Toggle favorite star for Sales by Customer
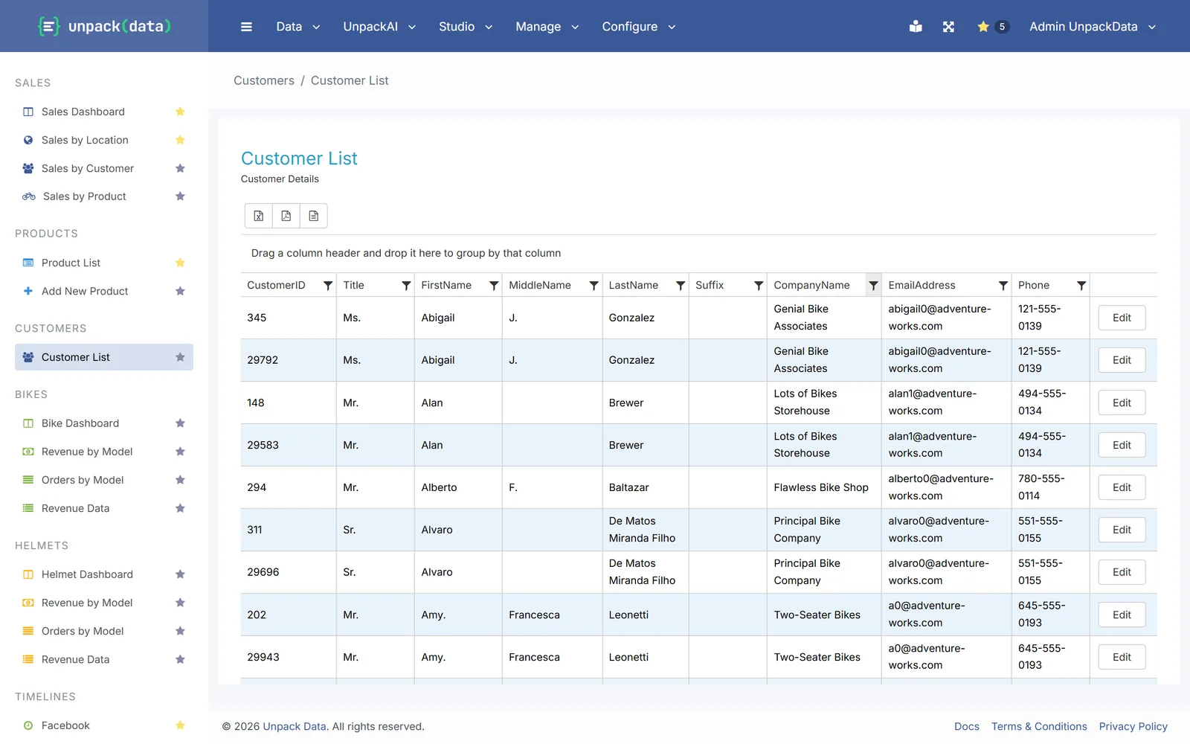1190x744 pixels. click(x=180, y=168)
